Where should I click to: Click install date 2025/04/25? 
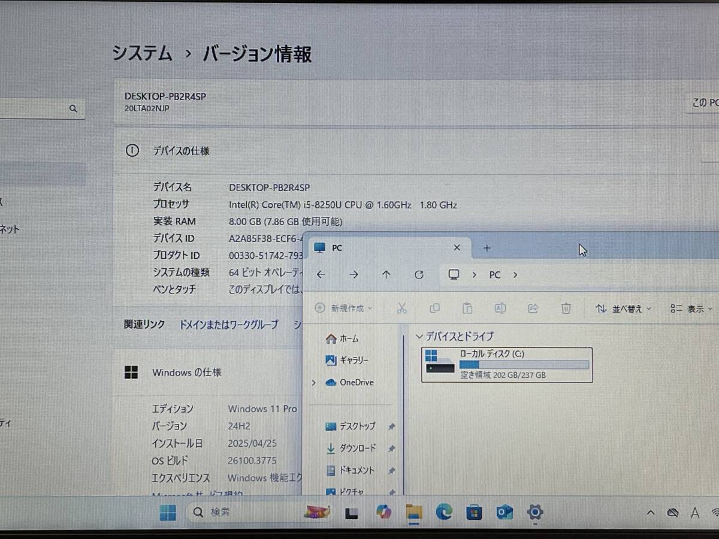(252, 444)
